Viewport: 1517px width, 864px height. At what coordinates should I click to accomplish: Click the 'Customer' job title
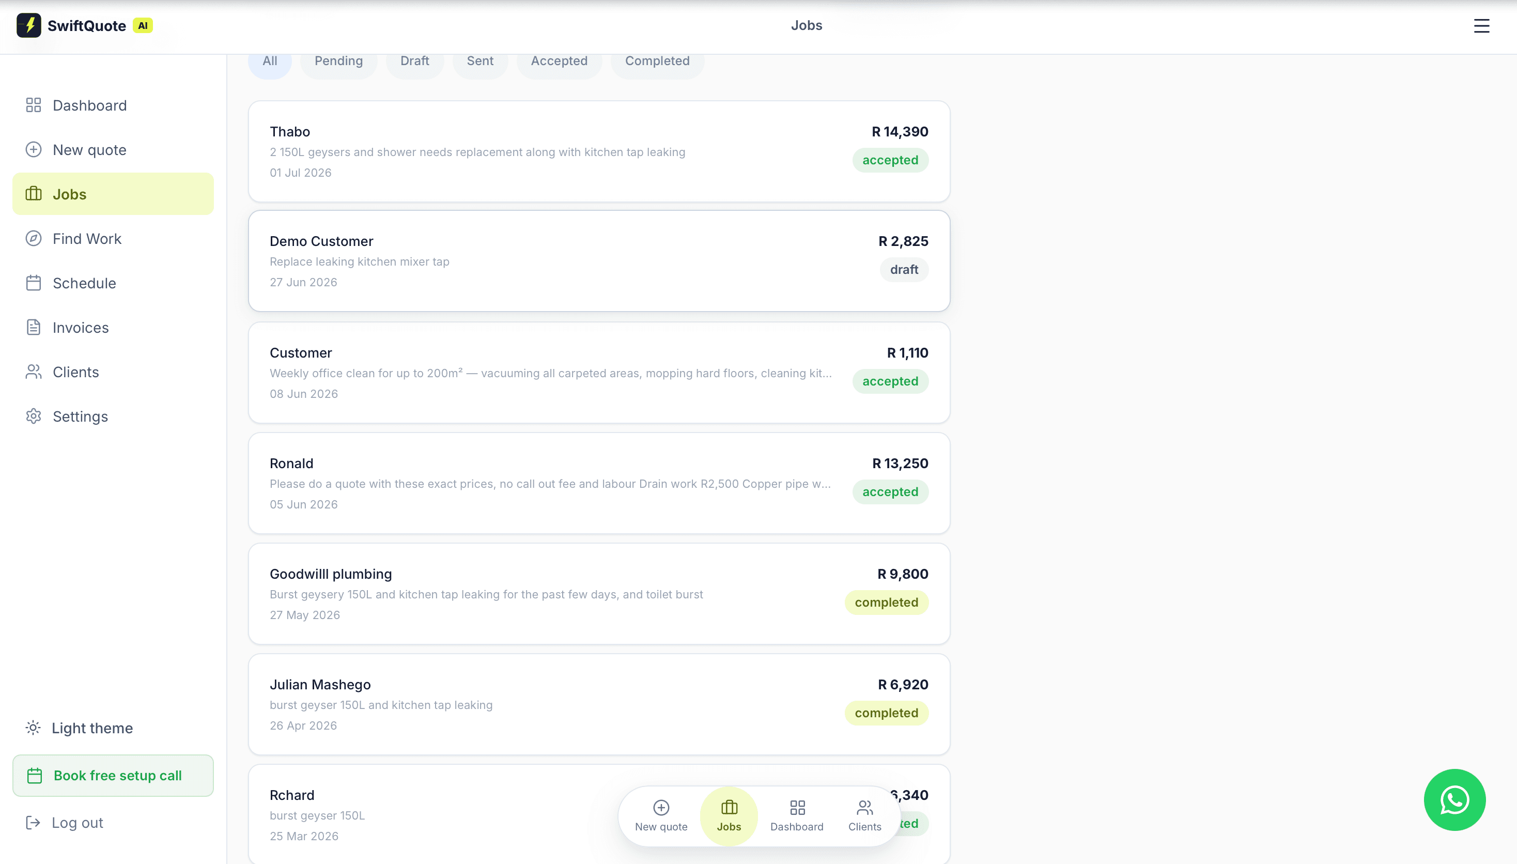click(301, 353)
